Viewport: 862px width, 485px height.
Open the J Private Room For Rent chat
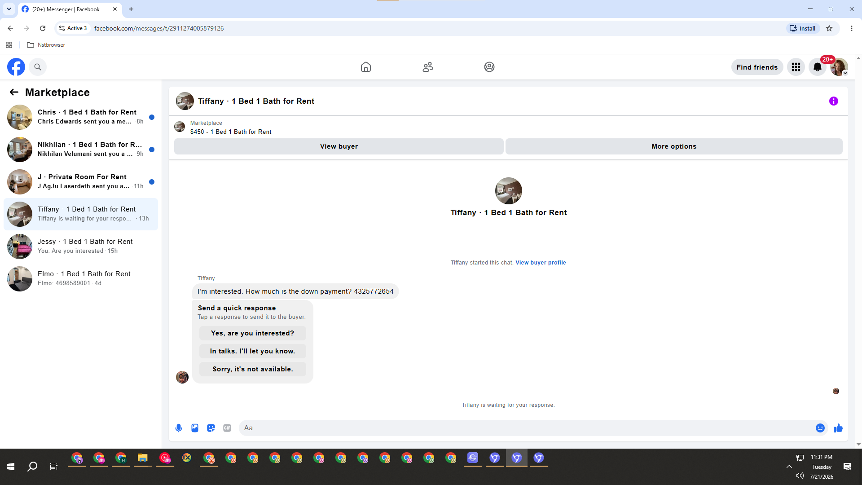(81, 182)
